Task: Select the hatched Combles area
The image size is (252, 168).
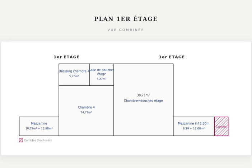Action: pos(221,127)
